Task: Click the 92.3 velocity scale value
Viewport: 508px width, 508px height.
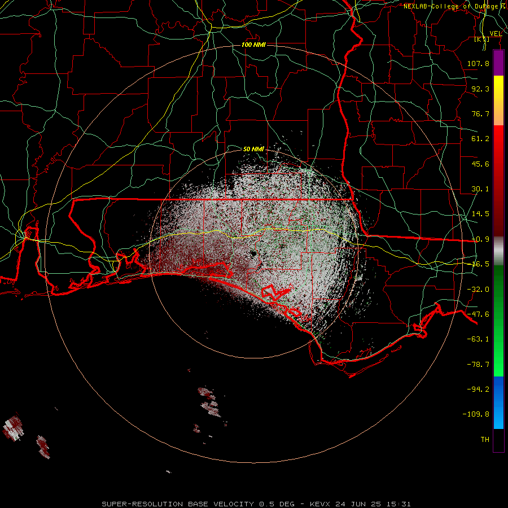Action: (480, 89)
